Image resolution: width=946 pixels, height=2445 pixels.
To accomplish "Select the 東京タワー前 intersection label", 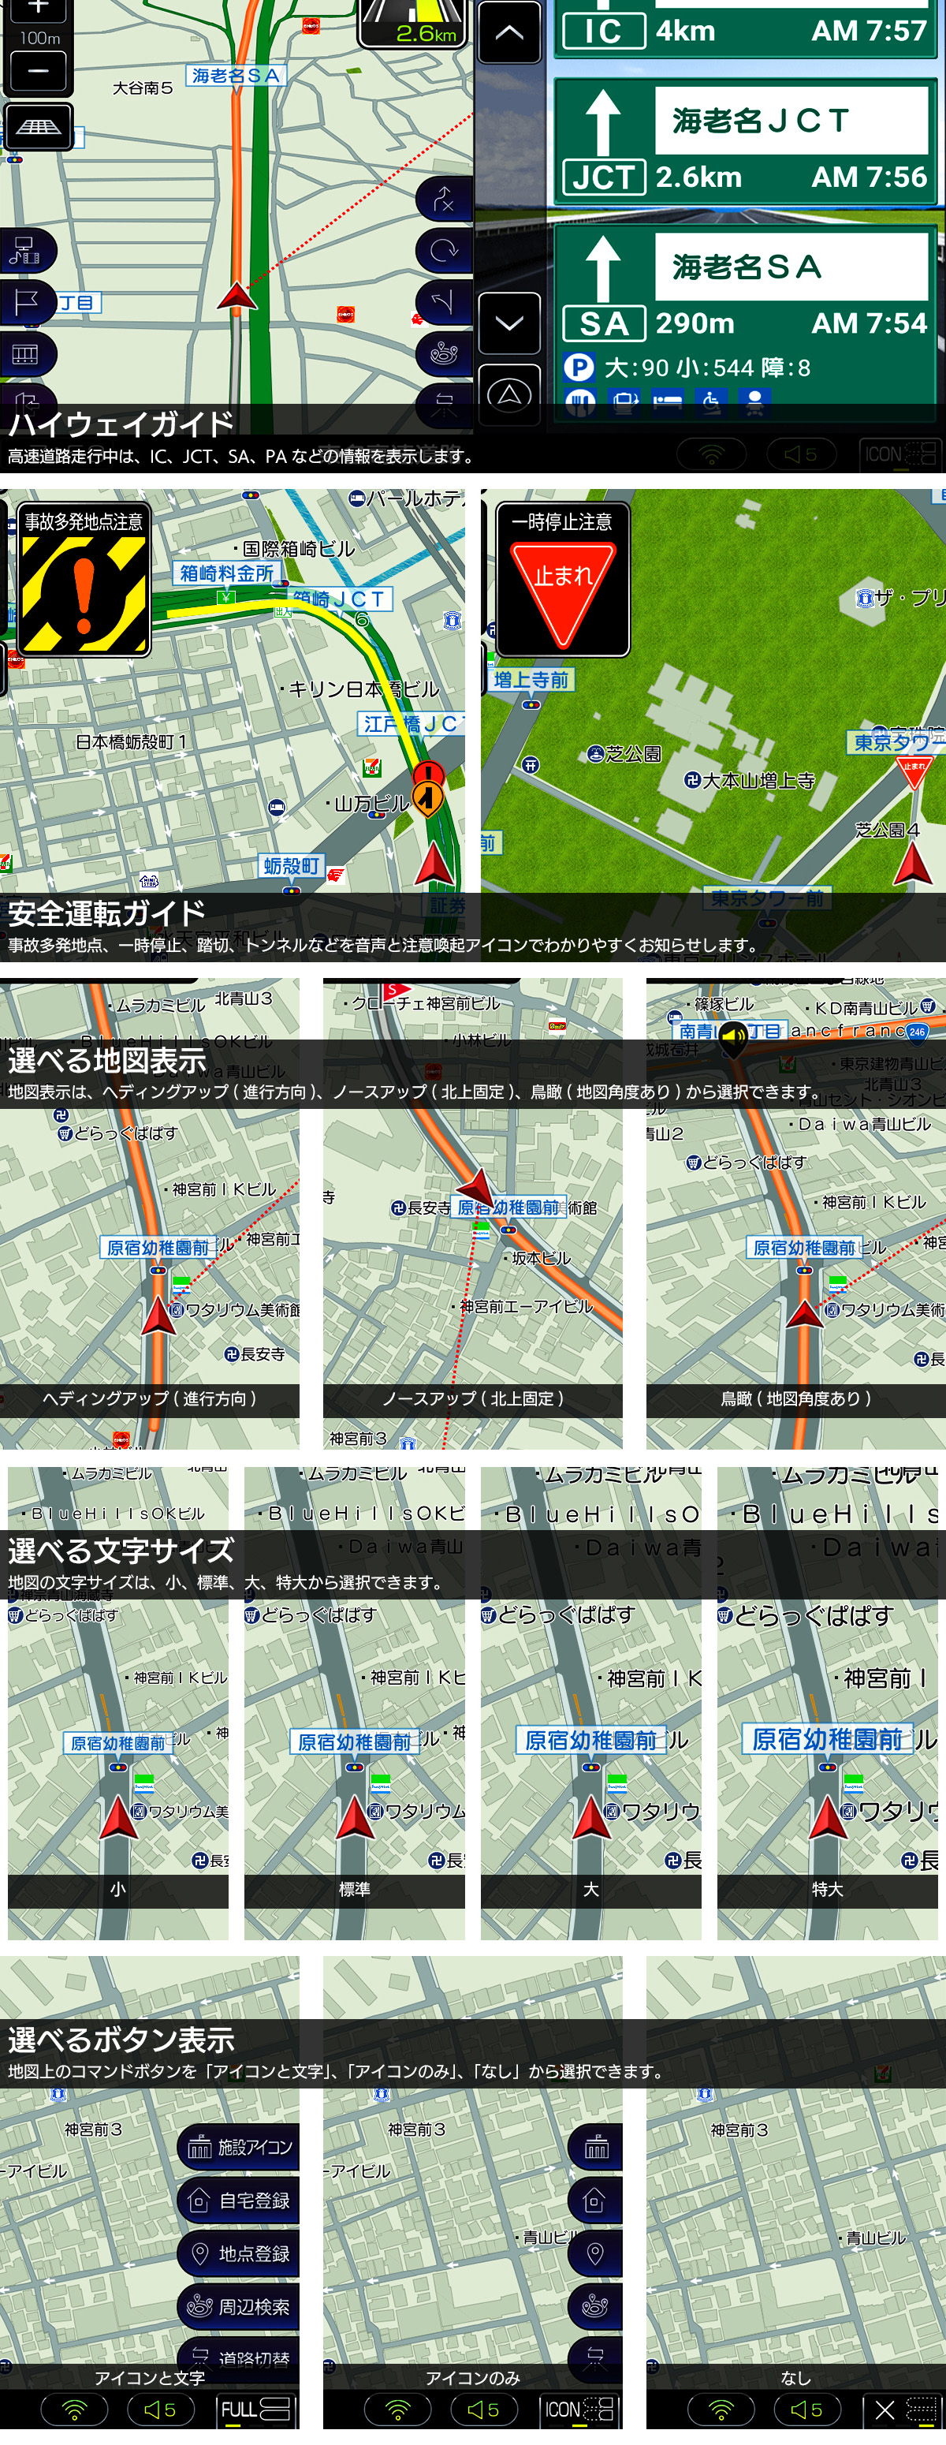I will 767,898.
